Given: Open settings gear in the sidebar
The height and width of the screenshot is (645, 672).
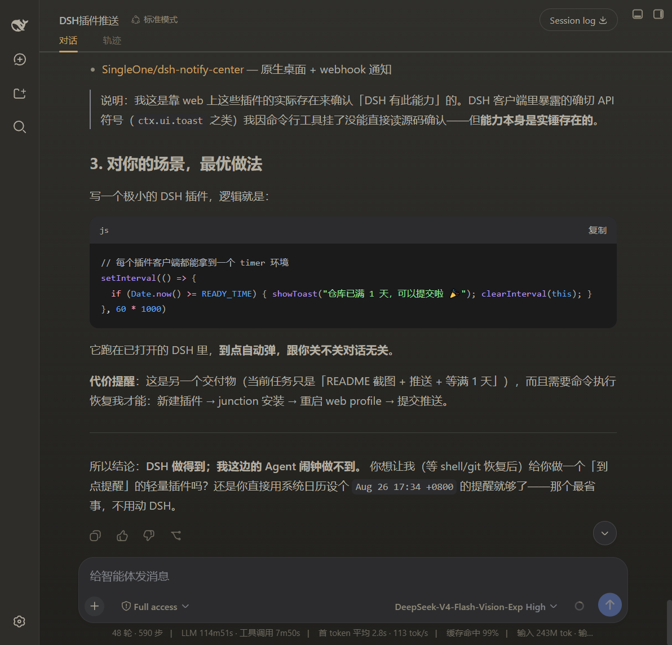Looking at the screenshot, I should 19,621.
